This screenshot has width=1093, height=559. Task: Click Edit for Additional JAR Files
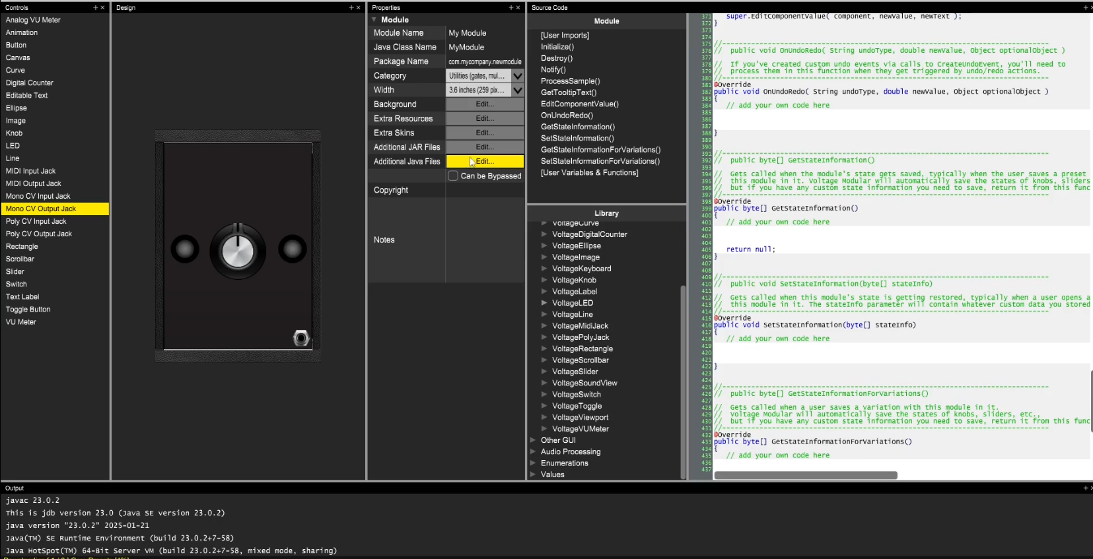click(485, 147)
